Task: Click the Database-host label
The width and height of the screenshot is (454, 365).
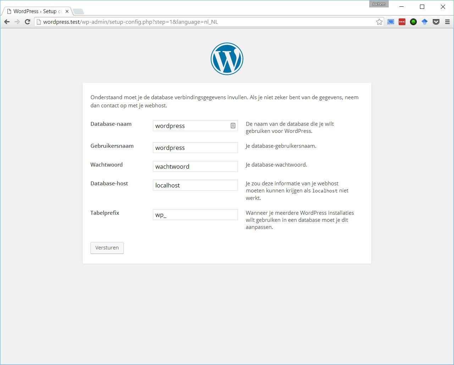Action: point(109,184)
